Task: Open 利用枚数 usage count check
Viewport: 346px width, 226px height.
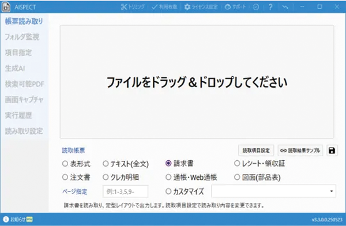Action: 164,7
